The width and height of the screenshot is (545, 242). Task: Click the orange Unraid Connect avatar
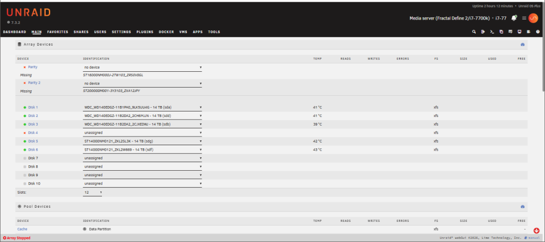[x=533, y=18]
